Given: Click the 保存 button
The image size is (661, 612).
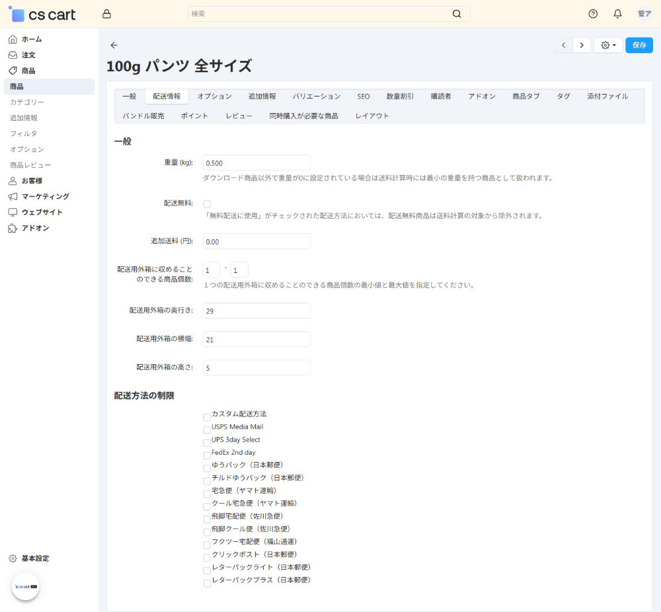Looking at the screenshot, I should (639, 45).
